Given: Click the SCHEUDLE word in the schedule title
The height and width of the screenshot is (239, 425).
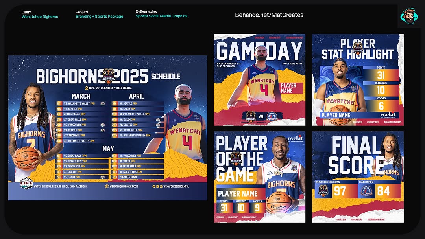Looking at the screenshot, I should (x=166, y=76).
